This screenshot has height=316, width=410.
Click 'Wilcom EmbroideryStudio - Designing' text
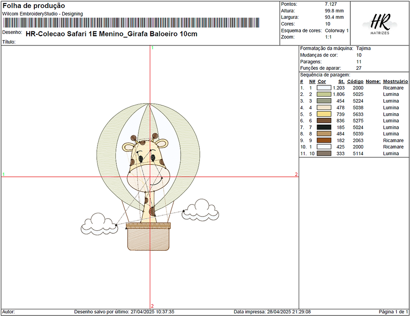(x=43, y=14)
